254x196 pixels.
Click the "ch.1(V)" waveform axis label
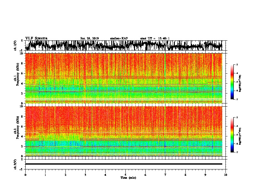pyautogui.click(x=15, y=45)
